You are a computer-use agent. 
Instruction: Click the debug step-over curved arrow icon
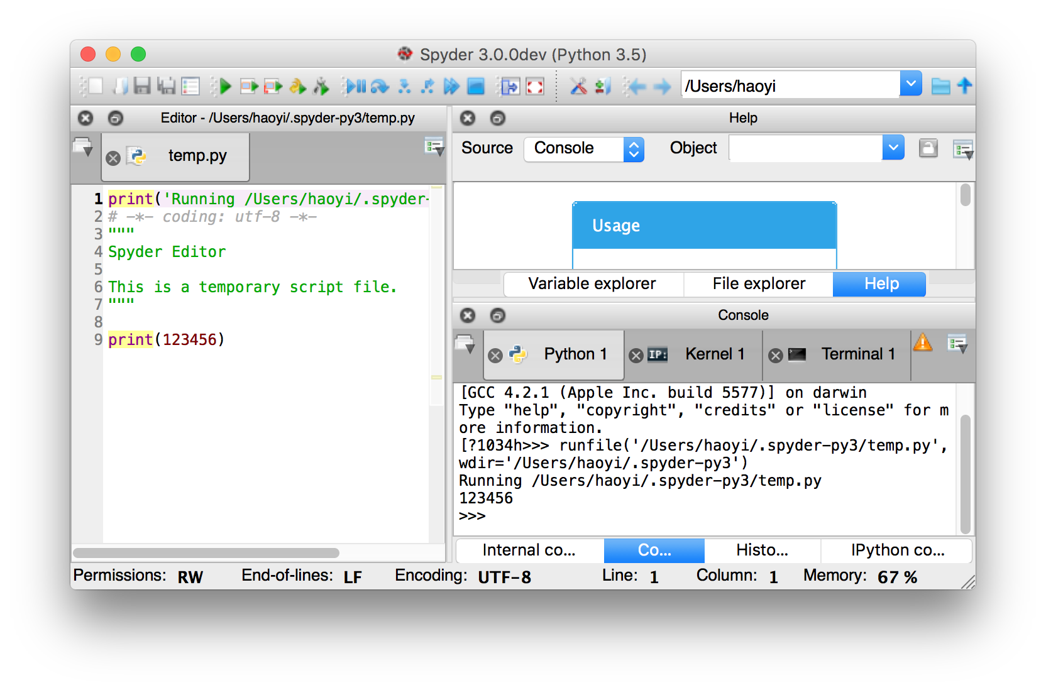[x=380, y=85]
